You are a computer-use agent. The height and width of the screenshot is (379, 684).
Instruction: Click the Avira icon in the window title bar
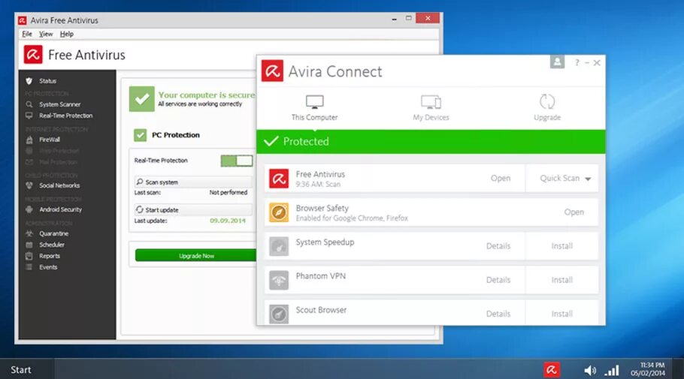(x=23, y=20)
